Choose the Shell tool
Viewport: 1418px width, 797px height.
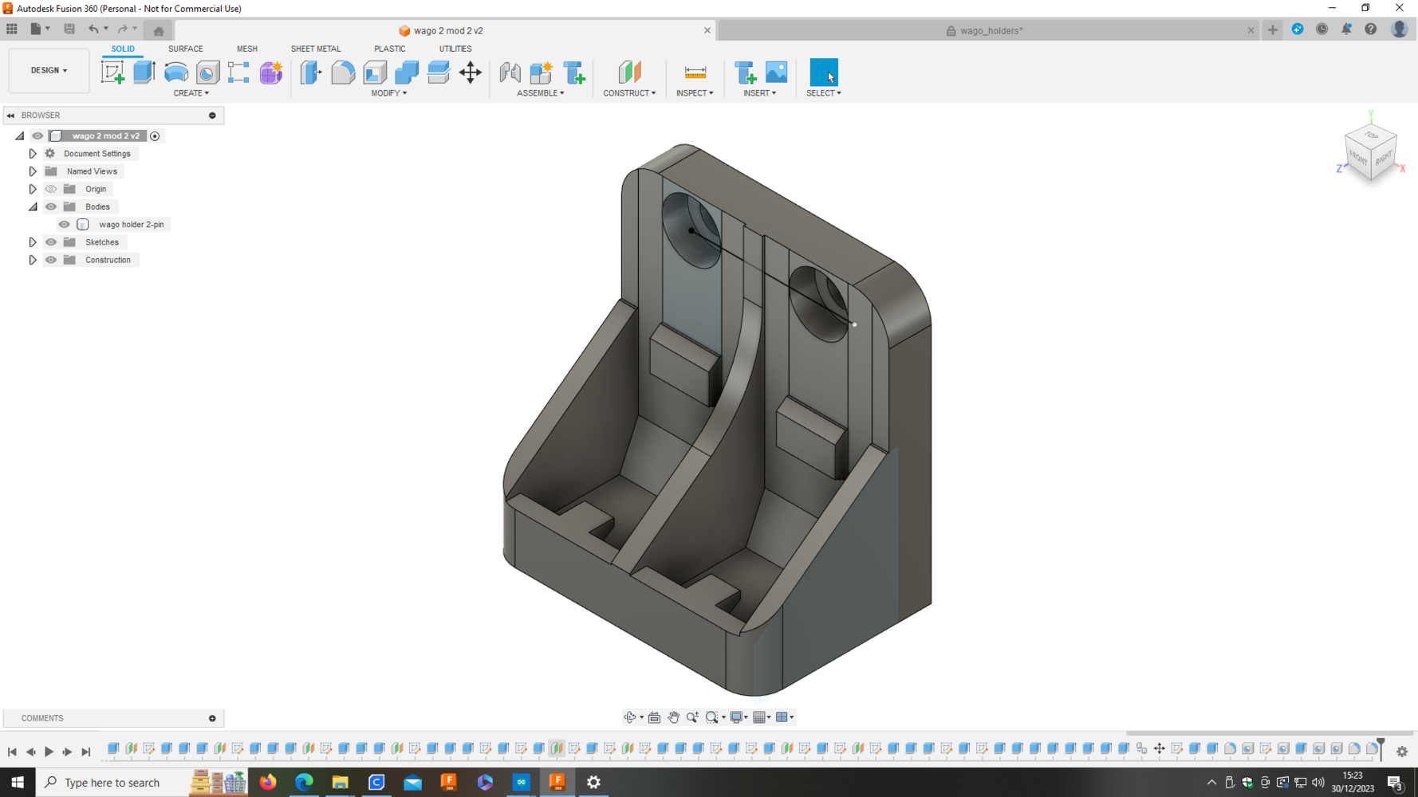click(375, 73)
